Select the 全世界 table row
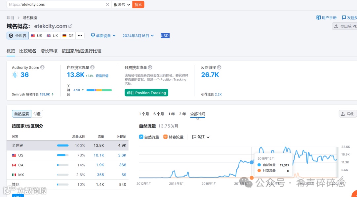The height and width of the screenshot is (197, 357). coord(67,146)
